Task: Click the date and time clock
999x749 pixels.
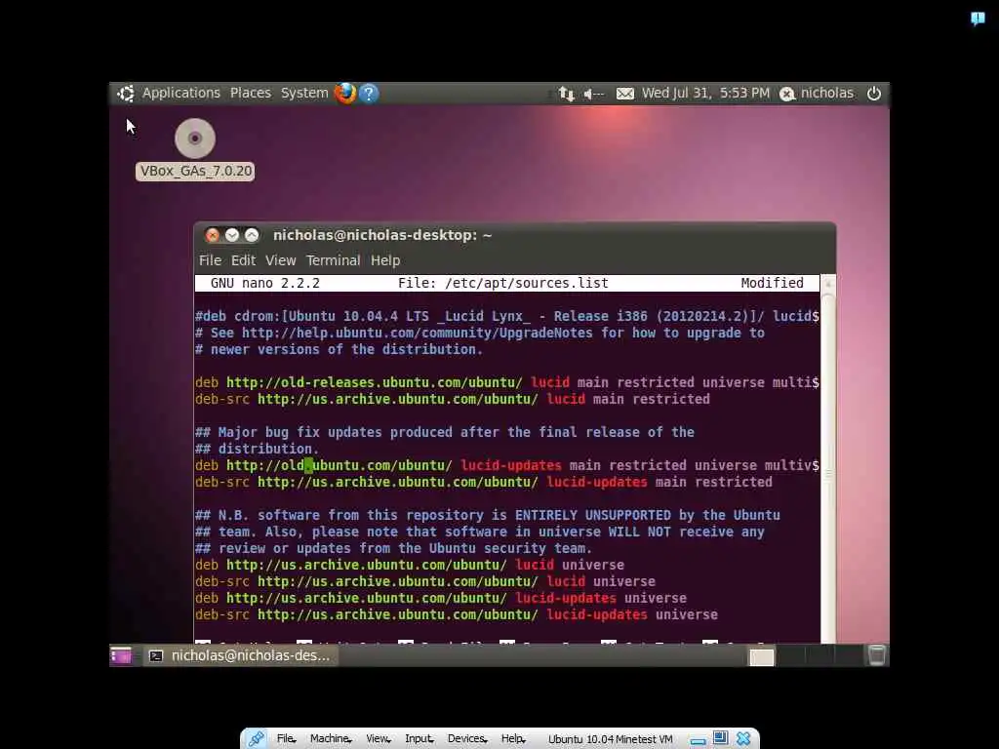Action: tap(705, 93)
